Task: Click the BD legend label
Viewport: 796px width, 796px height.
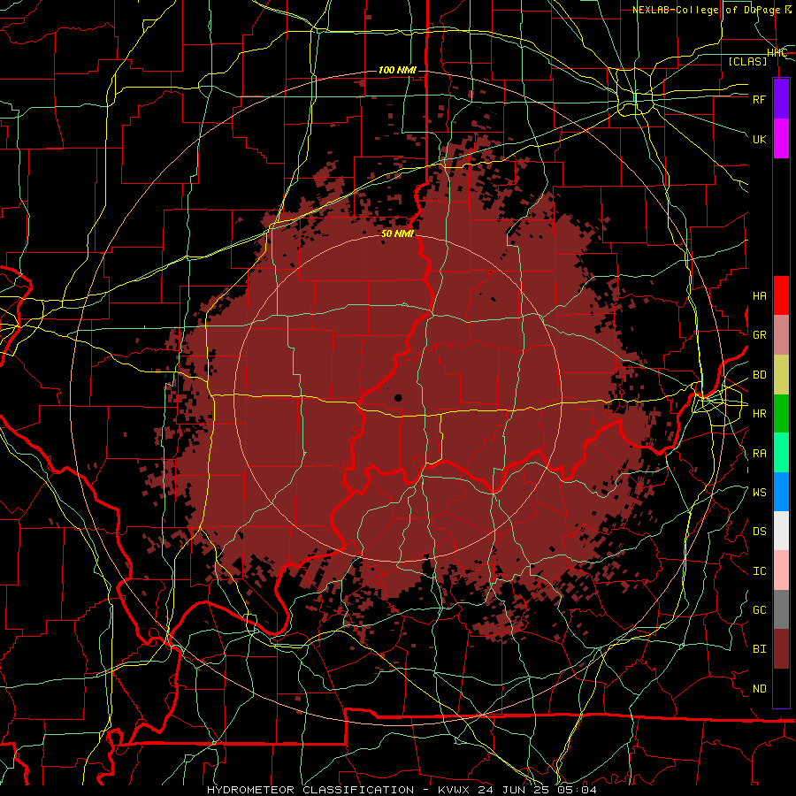Action: (x=759, y=375)
